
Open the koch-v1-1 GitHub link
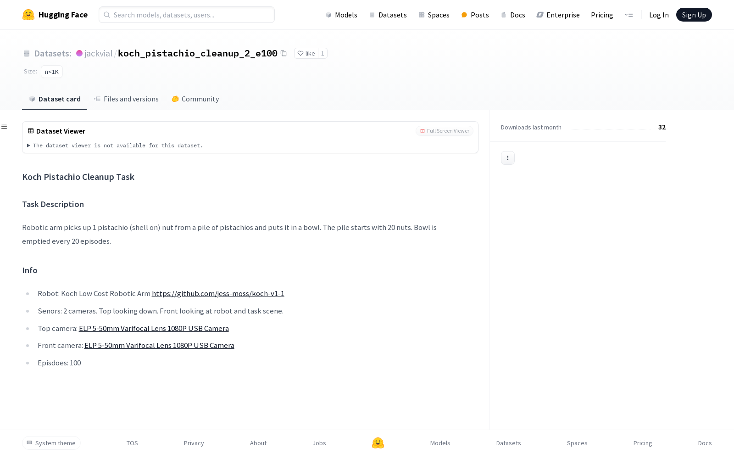coord(218,294)
